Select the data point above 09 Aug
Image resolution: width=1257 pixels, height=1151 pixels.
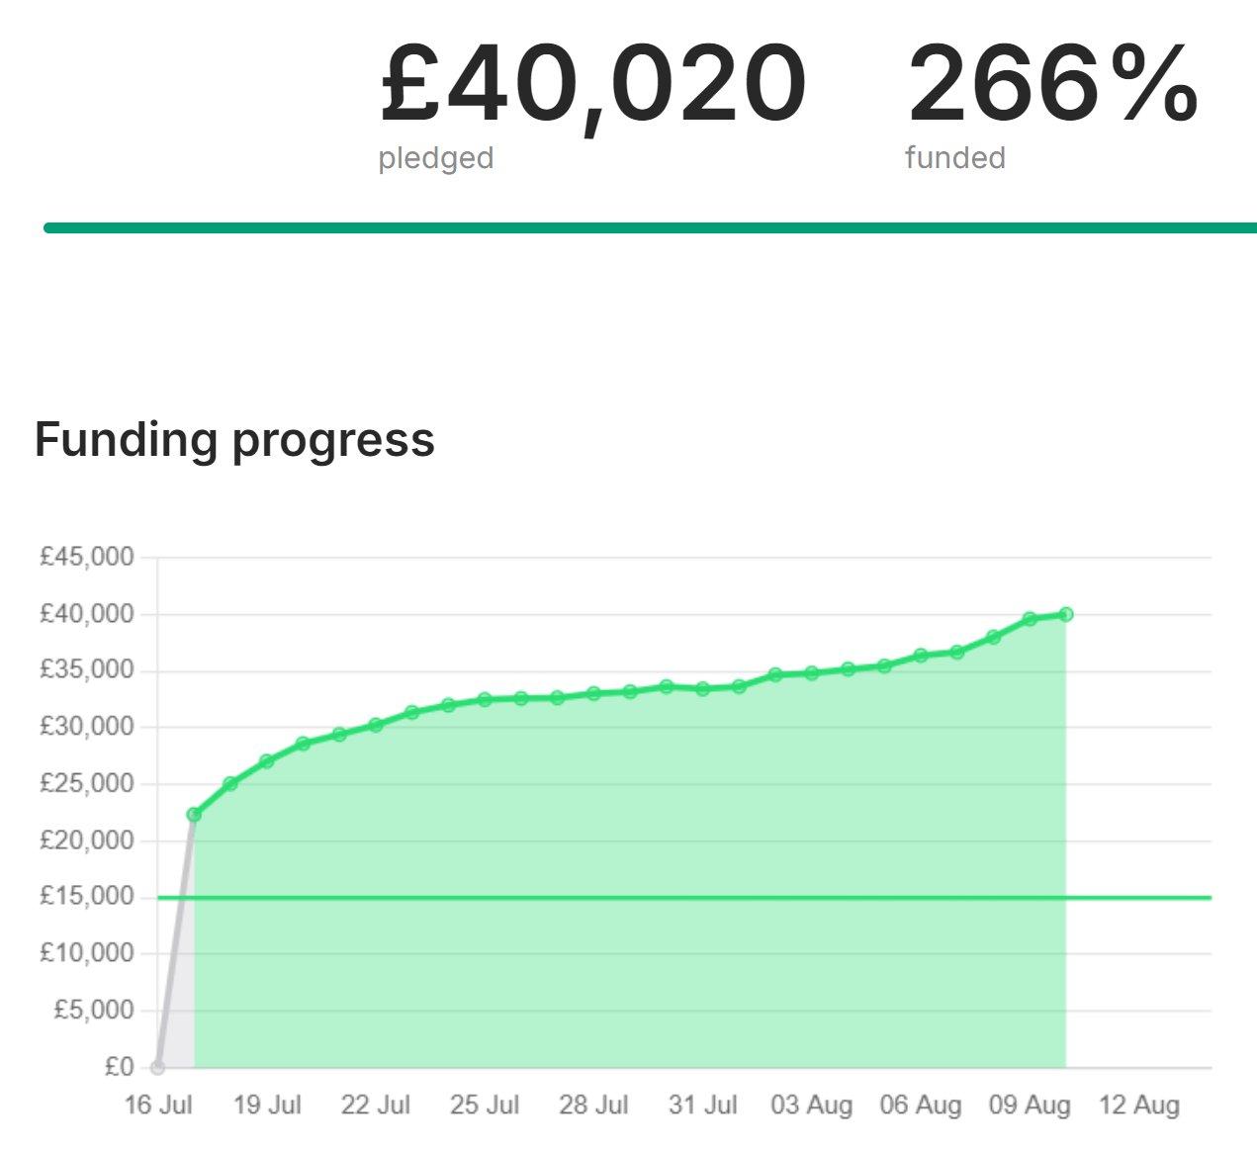tap(1030, 619)
